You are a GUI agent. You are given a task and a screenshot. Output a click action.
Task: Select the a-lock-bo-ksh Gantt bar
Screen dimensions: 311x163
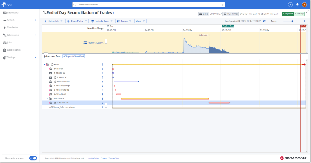126,82
